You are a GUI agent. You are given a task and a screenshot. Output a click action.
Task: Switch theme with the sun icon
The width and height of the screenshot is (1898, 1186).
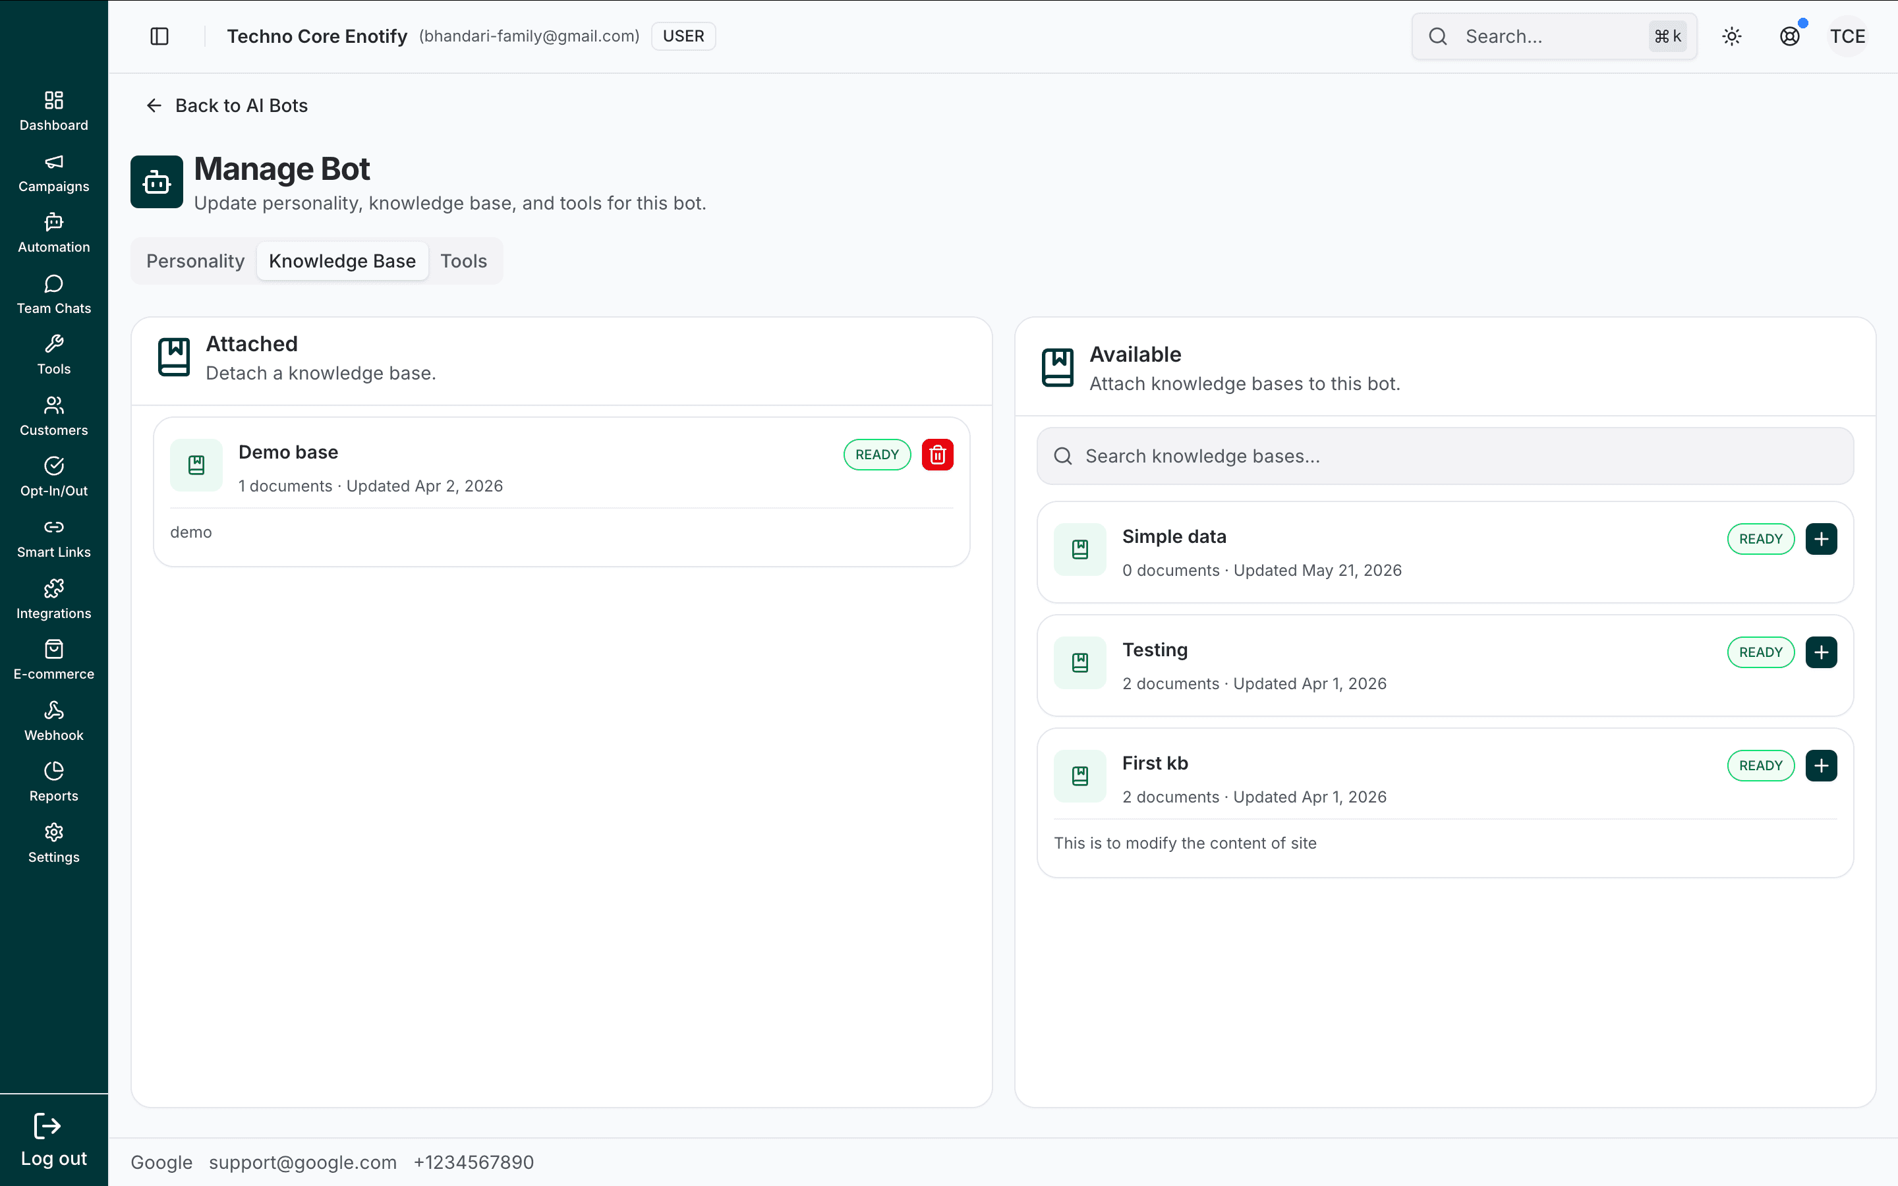click(1732, 36)
